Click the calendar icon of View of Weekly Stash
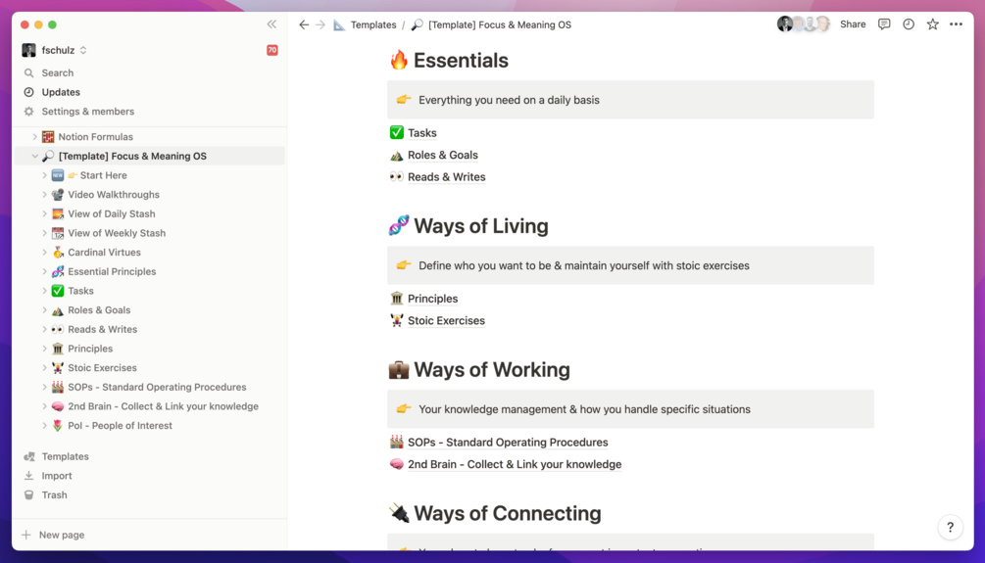Viewport: 985px width, 563px height. 58,233
